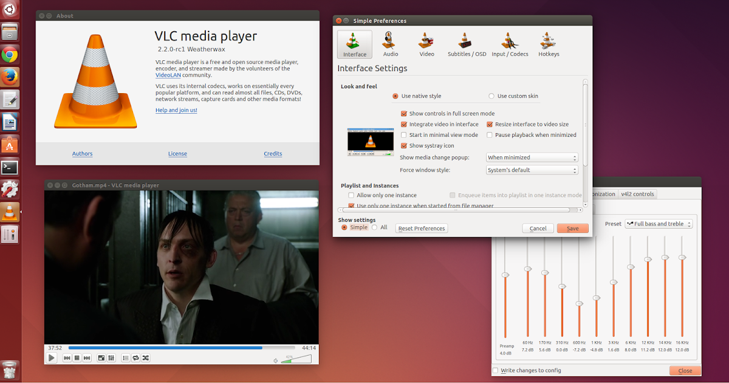Enable Allow only one instance checkbox
This screenshot has width=729, height=383.
tap(351, 195)
